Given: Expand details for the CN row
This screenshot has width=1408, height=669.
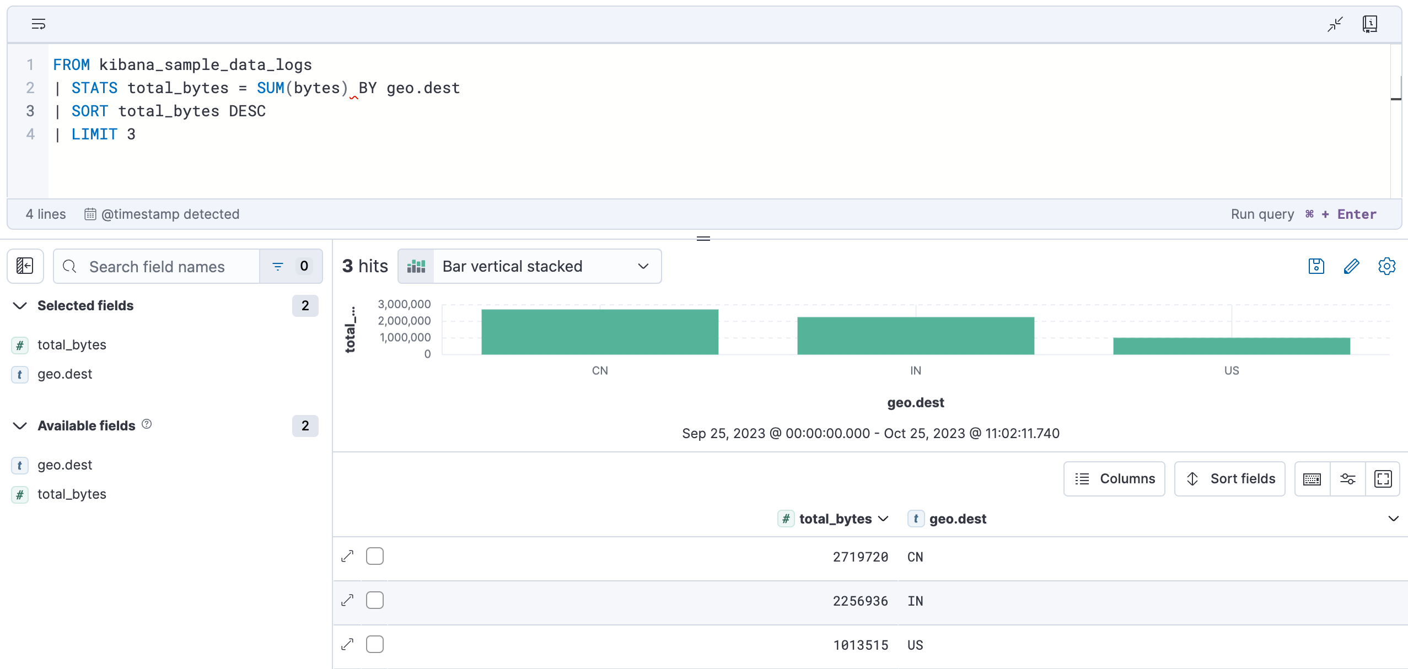Looking at the screenshot, I should click(347, 556).
